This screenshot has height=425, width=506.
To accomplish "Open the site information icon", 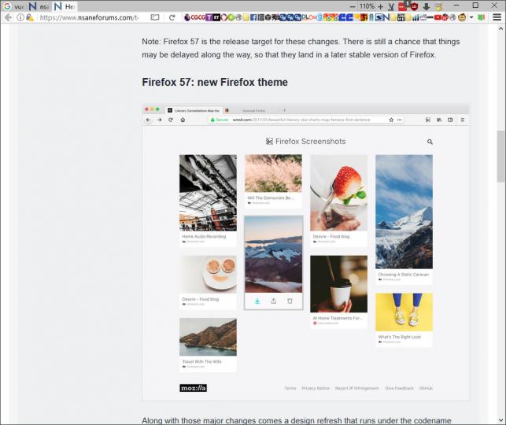I will 20,17.
